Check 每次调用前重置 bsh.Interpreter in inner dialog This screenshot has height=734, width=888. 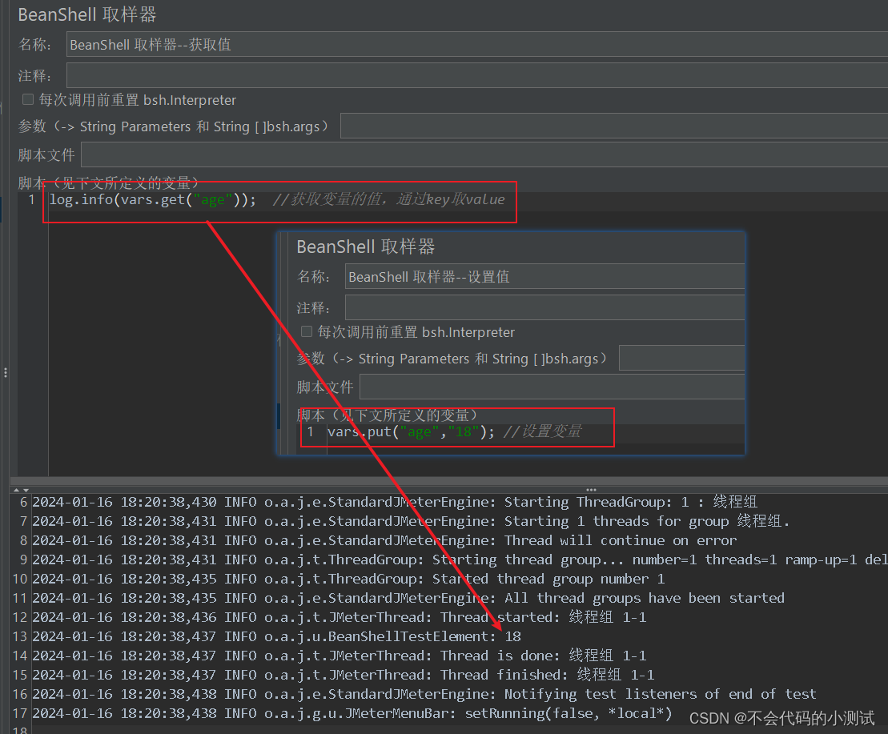(307, 331)
